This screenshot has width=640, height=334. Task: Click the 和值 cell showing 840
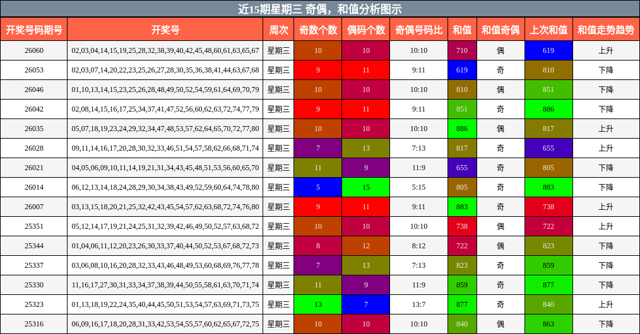[x=462, y=324]
